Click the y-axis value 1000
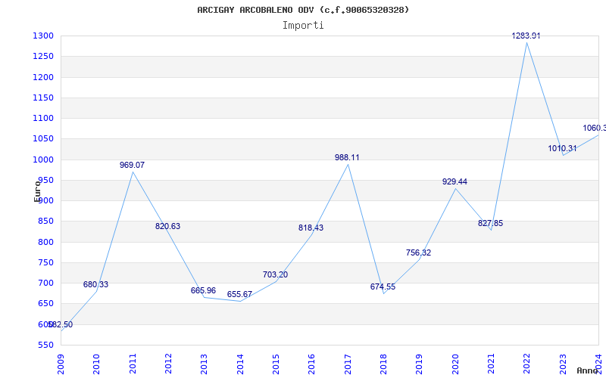This screenshot has height=378, width=606. coord(43,160)
